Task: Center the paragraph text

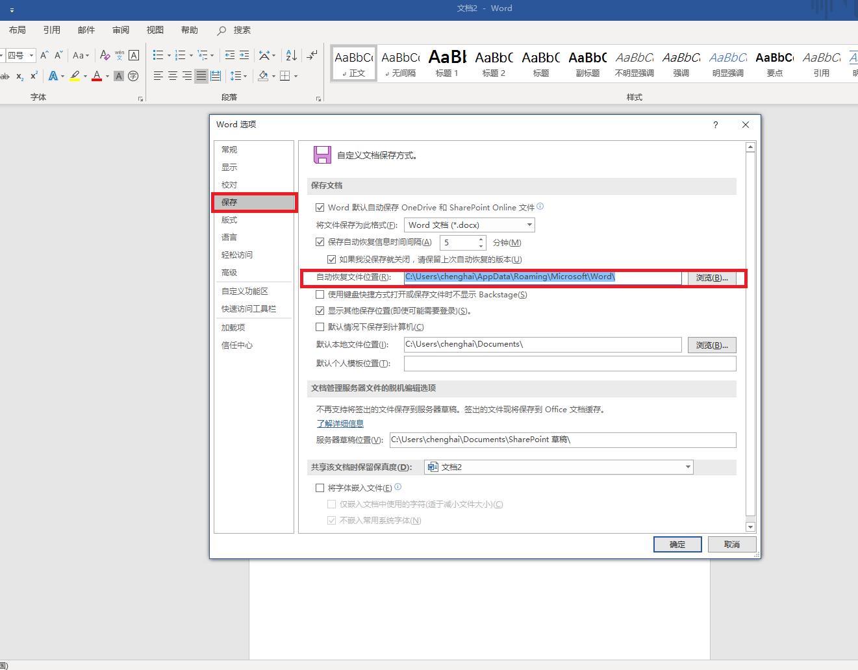Action: coord(173,76)
